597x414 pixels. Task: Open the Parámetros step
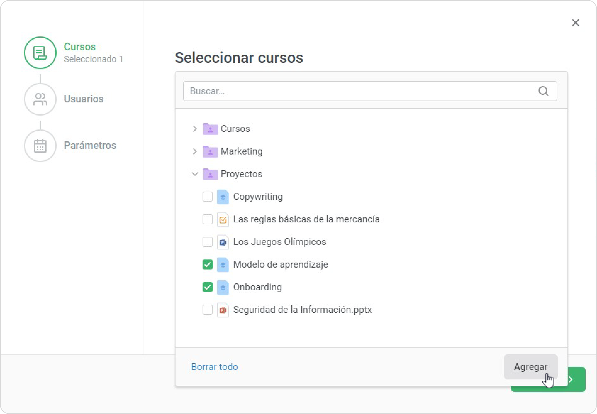[90, 145]
